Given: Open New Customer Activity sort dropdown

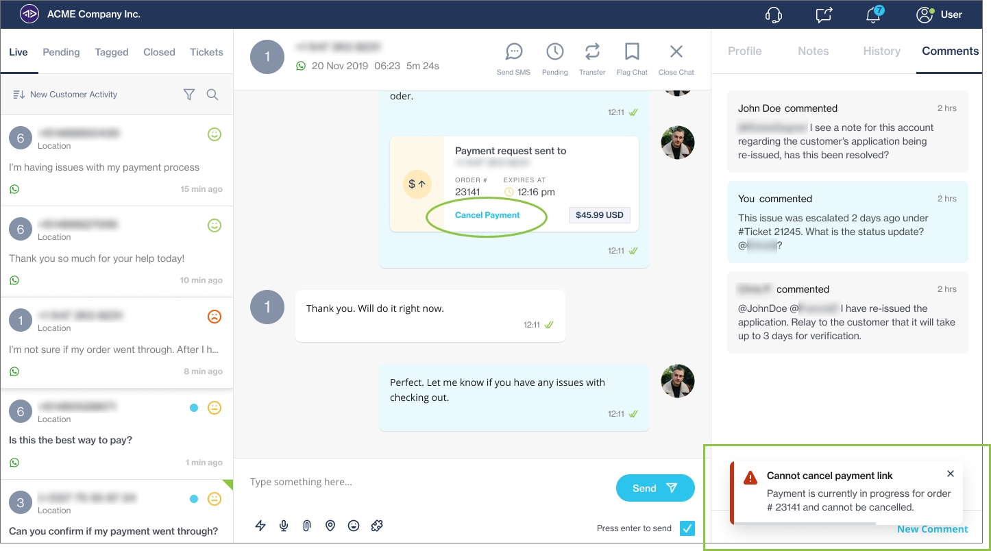Looking at the screenshot, I should point(66,95).
